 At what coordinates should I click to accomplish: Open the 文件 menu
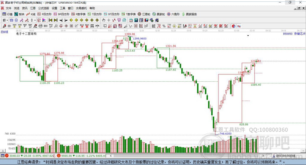8,8
